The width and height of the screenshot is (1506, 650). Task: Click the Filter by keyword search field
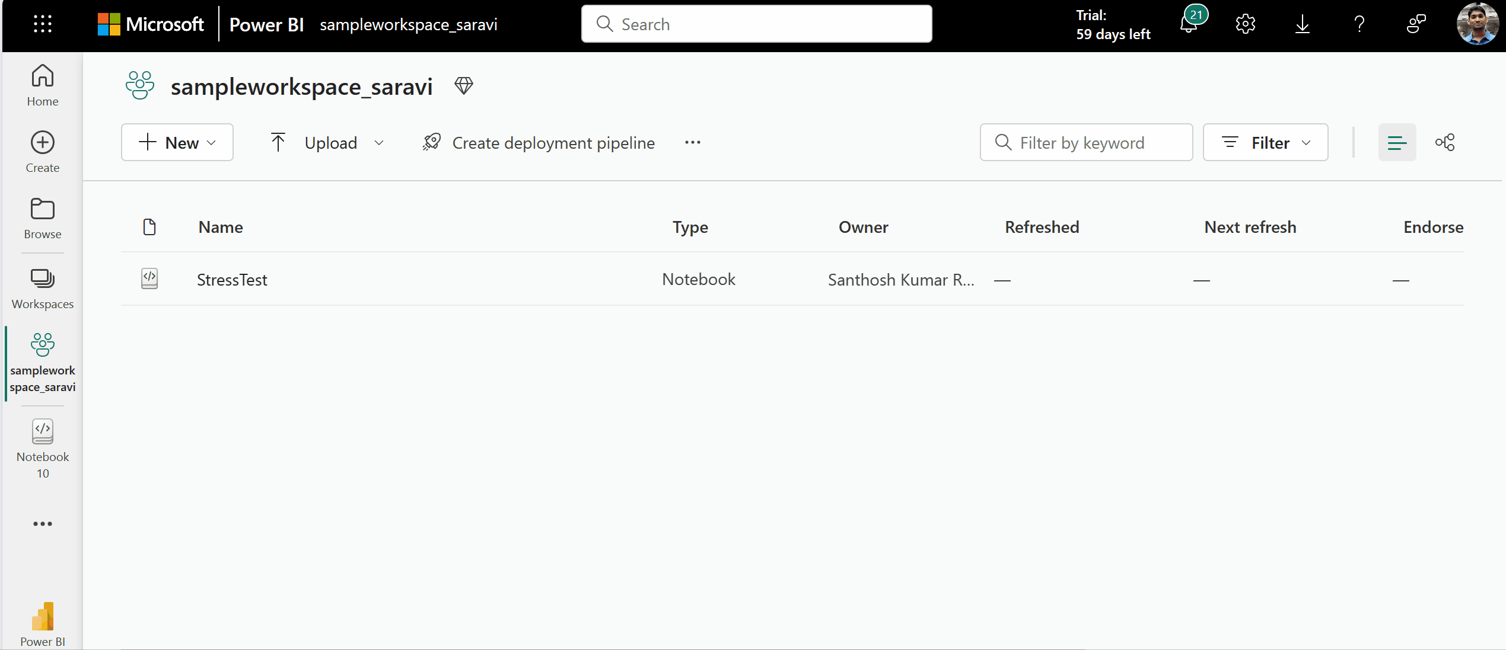click(x=1085, y=142)
